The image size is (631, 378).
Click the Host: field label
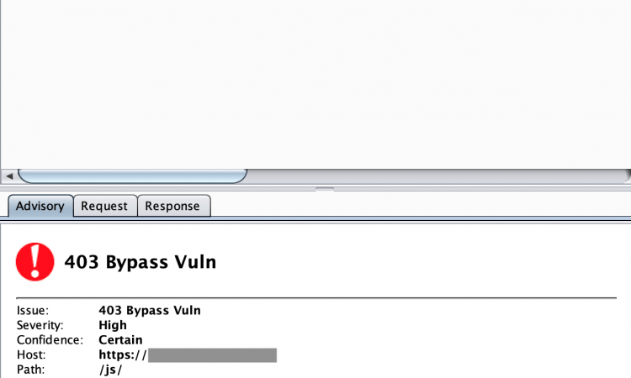pyautogui.click(x=31, y=354)
